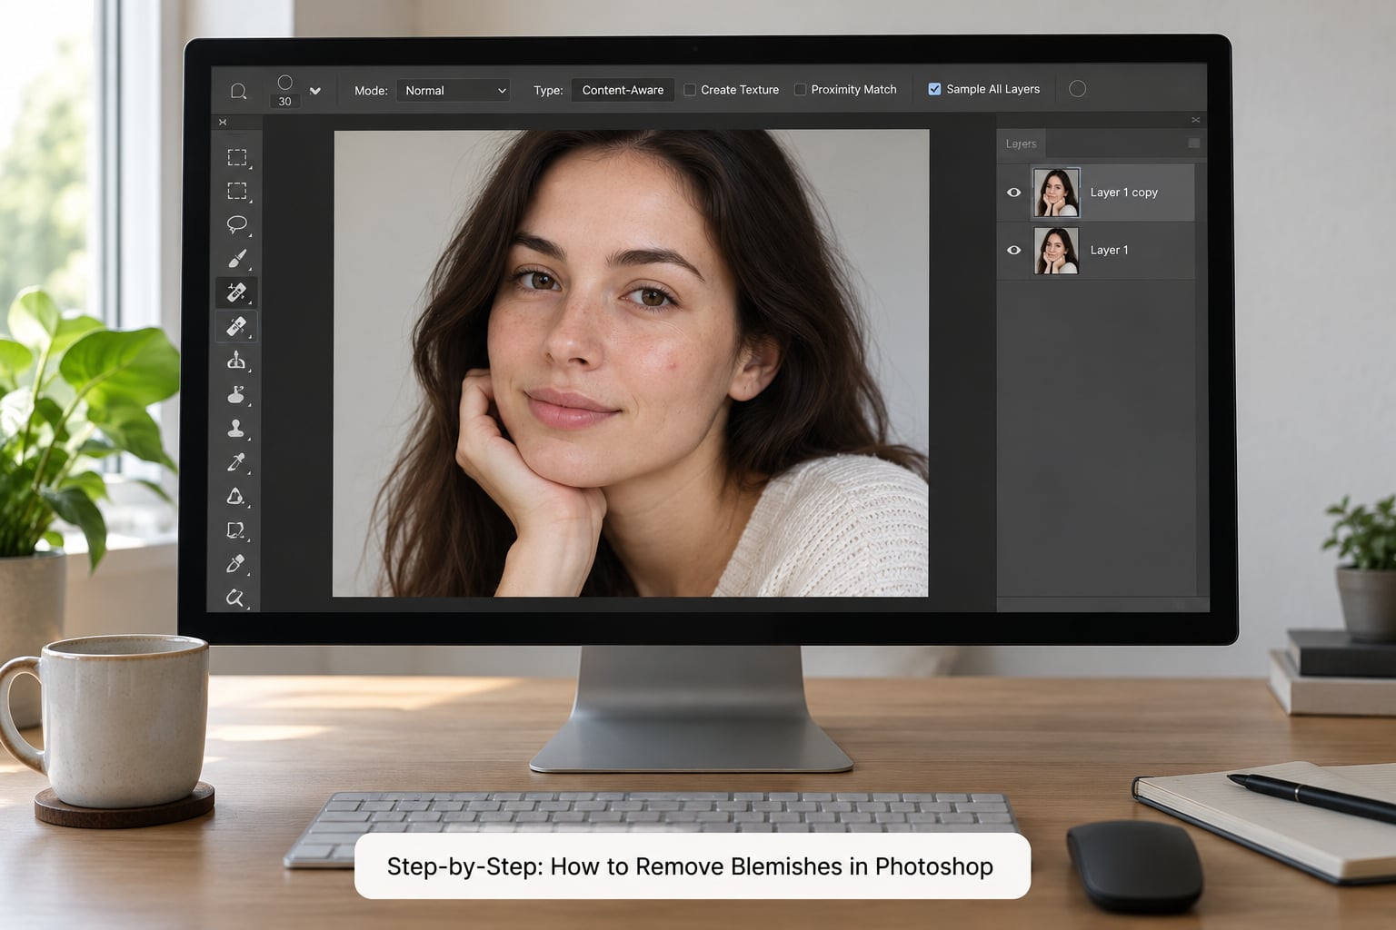Click the Layer 1 copy thumbnail
The width and height of the screenshot is (1396, 930).
(1056, 193)
